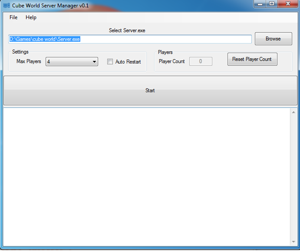Click inside the empty log output area

[x=147, y=176]
